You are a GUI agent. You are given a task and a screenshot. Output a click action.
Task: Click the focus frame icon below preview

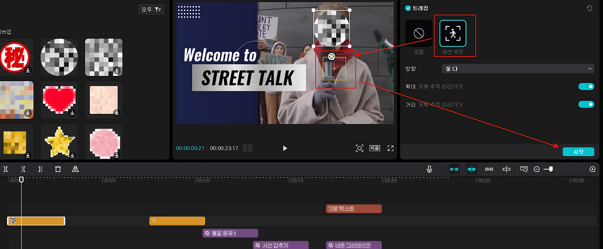tap(359, 148)
